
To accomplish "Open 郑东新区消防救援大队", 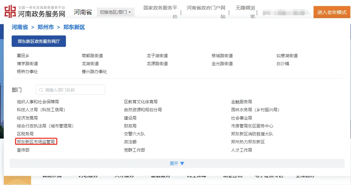I will [252, 134].
